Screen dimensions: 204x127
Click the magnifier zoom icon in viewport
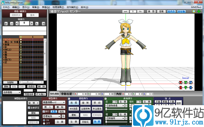[x=194, y=12]
